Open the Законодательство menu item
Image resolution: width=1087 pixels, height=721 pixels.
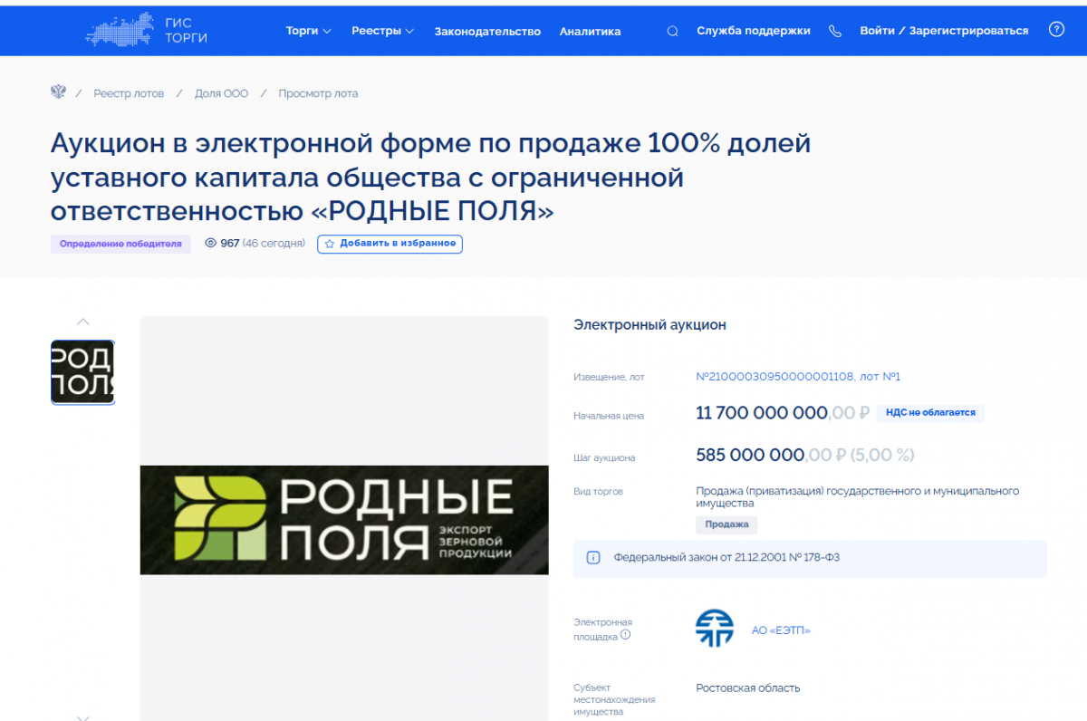[487, 31]
